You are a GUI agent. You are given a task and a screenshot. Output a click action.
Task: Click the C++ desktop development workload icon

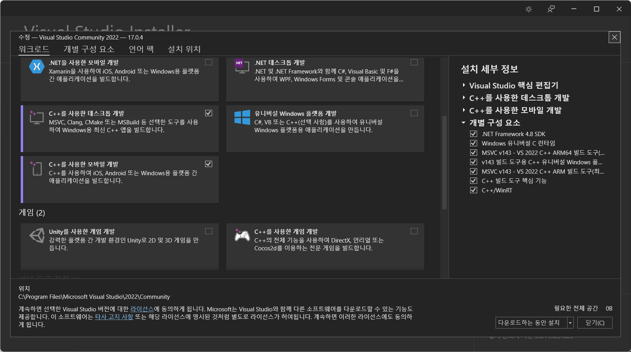click(36, 117)
